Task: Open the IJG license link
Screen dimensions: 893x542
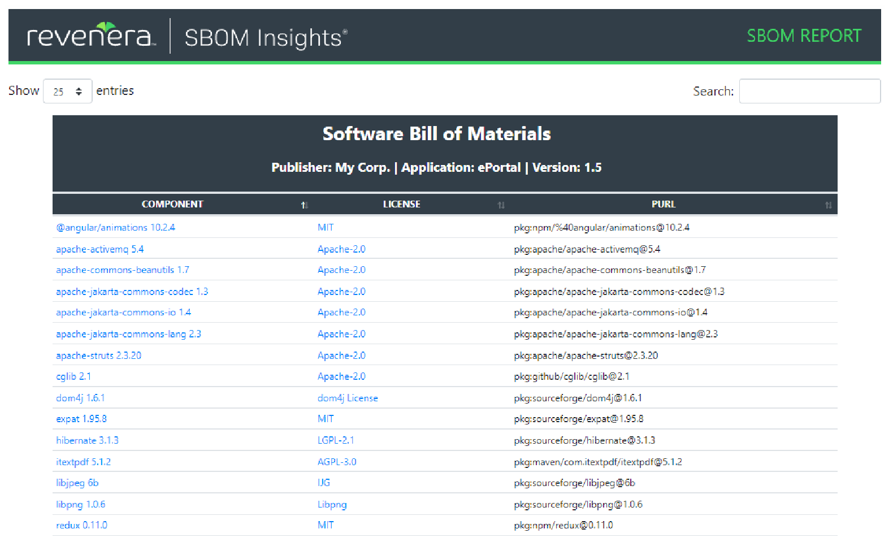Action: point(324,483)
